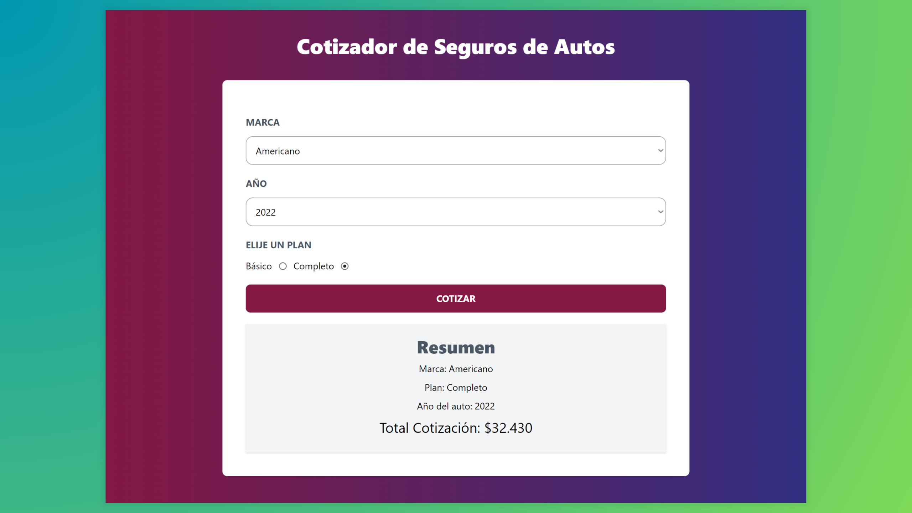Click COTIZAR to recalculate the quote

click(455, 299)
